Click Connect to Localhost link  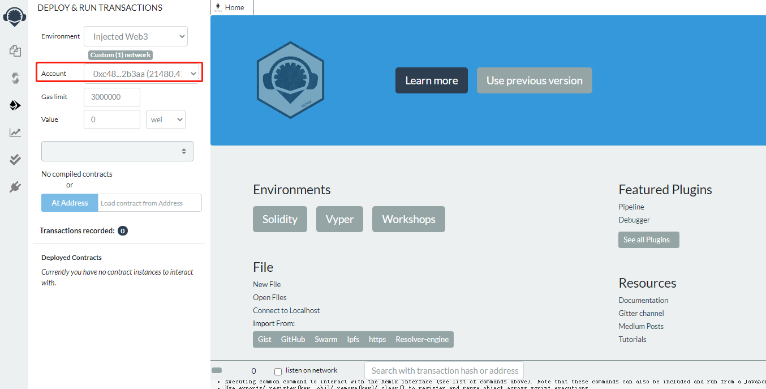286,310
